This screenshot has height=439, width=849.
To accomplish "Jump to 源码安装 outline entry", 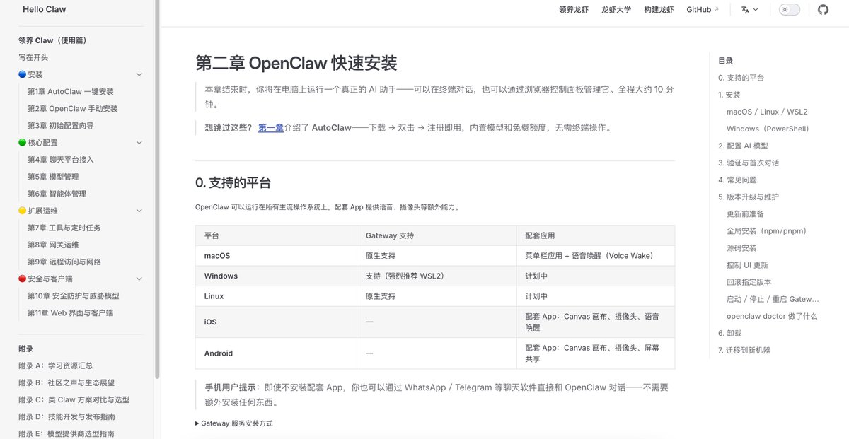I will pos(741,248).
